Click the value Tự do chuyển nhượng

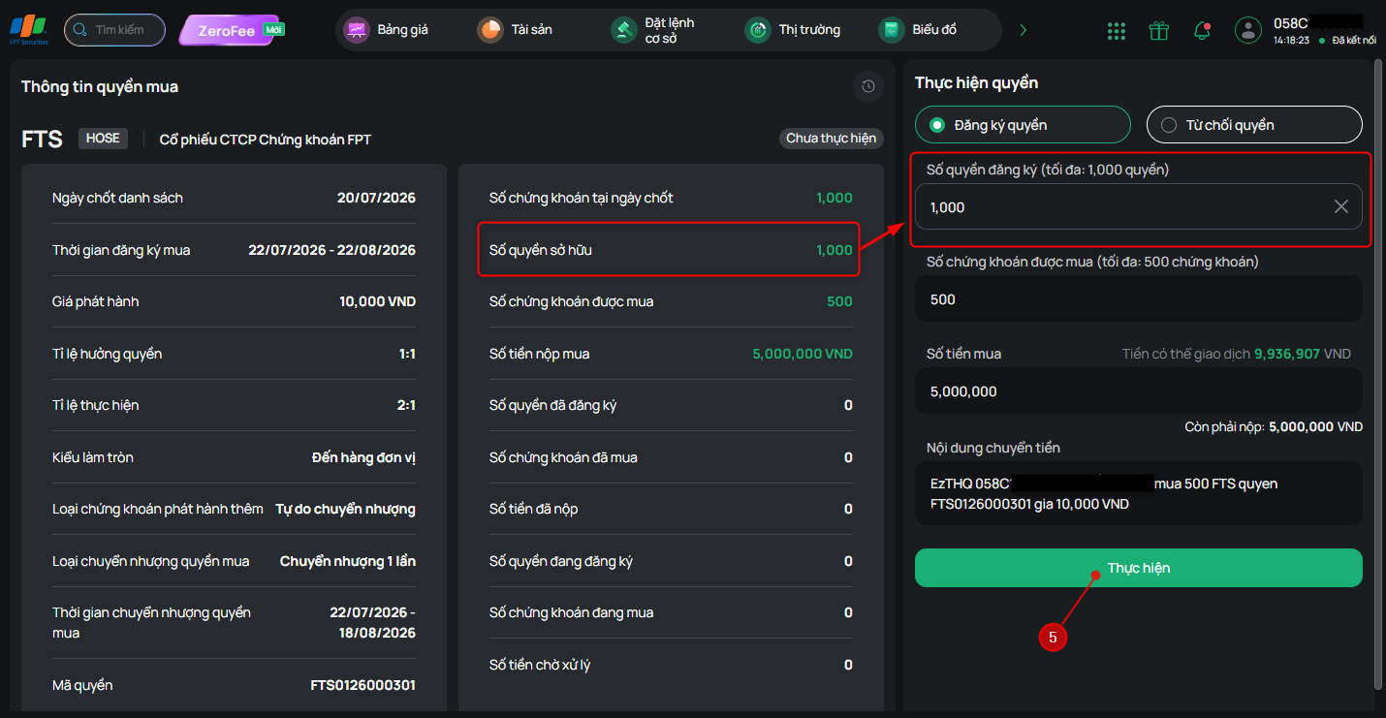tap(346, 509)
